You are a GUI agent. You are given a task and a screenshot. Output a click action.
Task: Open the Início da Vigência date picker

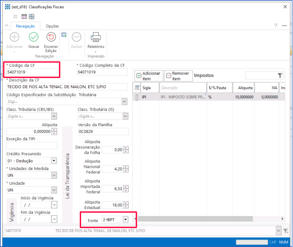54,205
